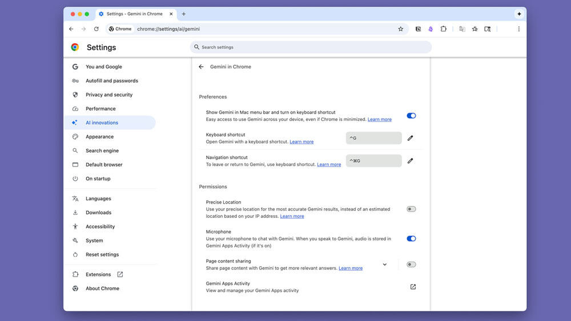
Task: Click the Gemini sparkle icon in tab strip
Action: pyautogui.click(x=519, y=14)
